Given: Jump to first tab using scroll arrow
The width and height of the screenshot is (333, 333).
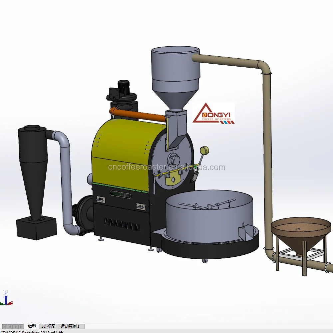Looking at the screenshot, I should pyautogui.click(x=5, y=326).
